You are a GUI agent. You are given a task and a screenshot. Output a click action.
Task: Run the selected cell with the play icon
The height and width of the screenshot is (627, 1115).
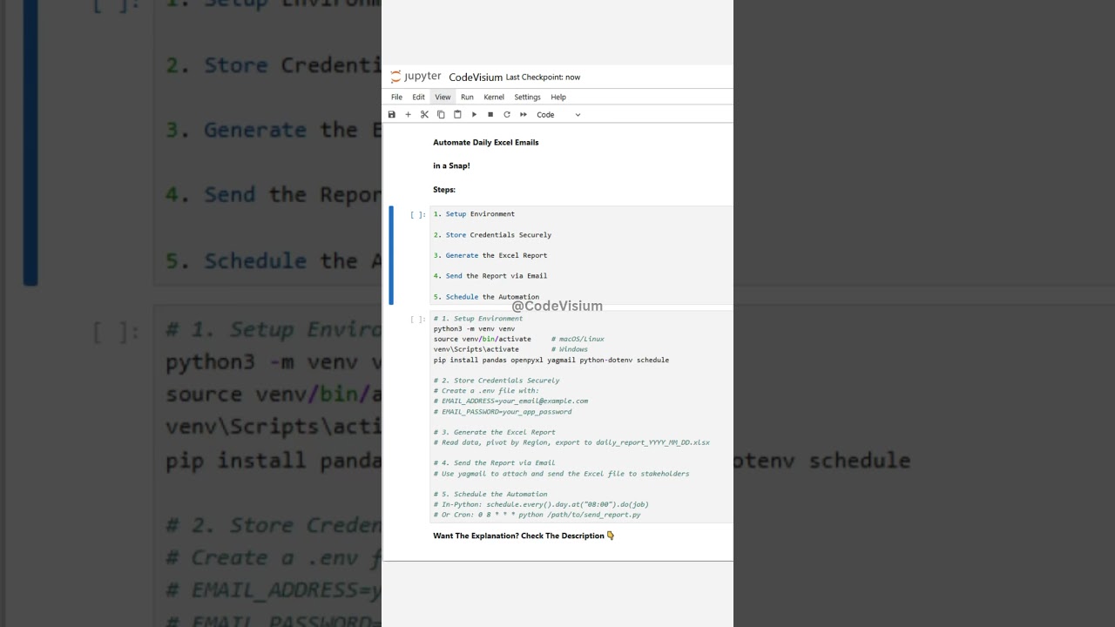[x=474, y=115]
